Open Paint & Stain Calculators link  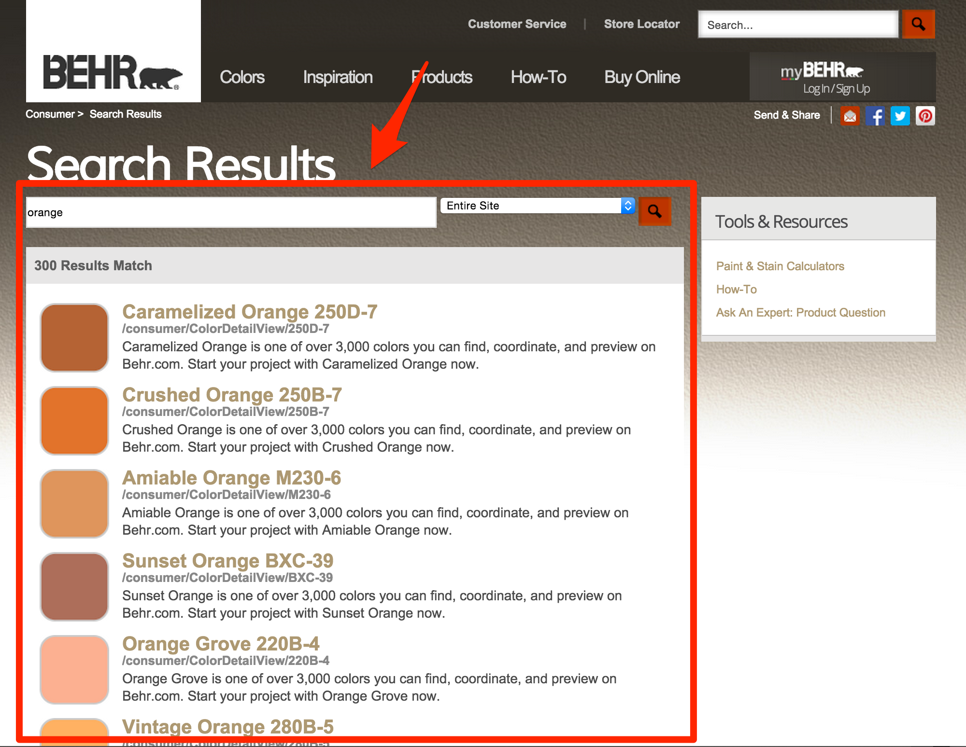point(780,266)
